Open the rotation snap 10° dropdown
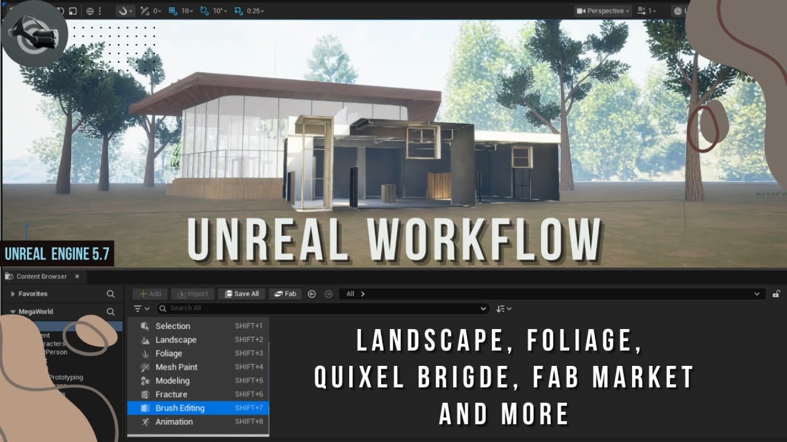Viewport: 787px width, 442px height. (219, 11)
